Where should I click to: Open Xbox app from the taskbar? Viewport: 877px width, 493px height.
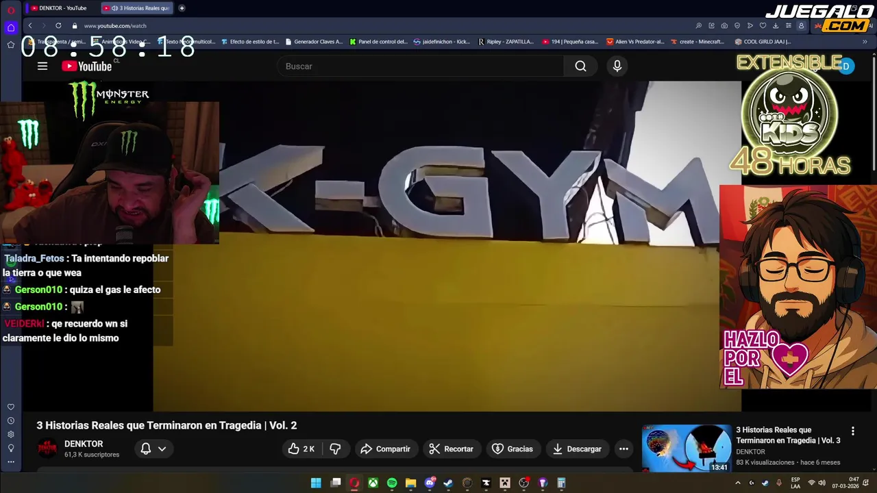click(373, 483)
